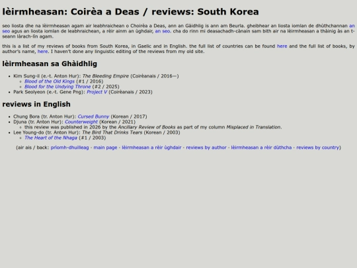Click '(#1 / 2016)' text

point(90,81)
